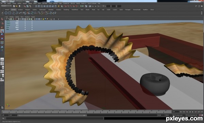Open the viewport Renderer menu
This screenshot has height=123, width=204.
[27, 17]
